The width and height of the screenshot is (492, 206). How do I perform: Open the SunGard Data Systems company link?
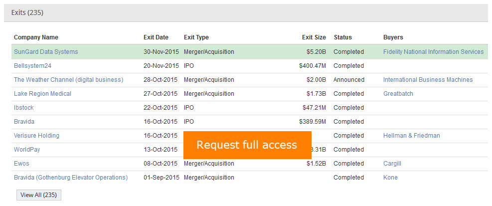[x=46, y=52]
